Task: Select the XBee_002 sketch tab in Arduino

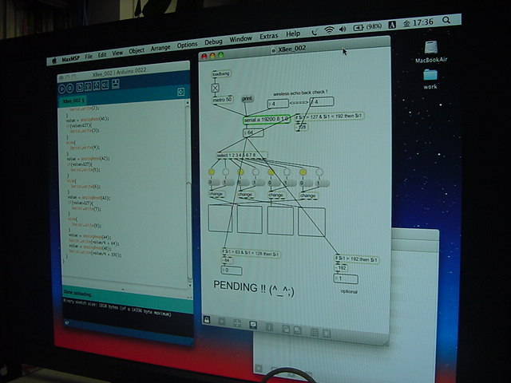Action: [x=73, y=101]
